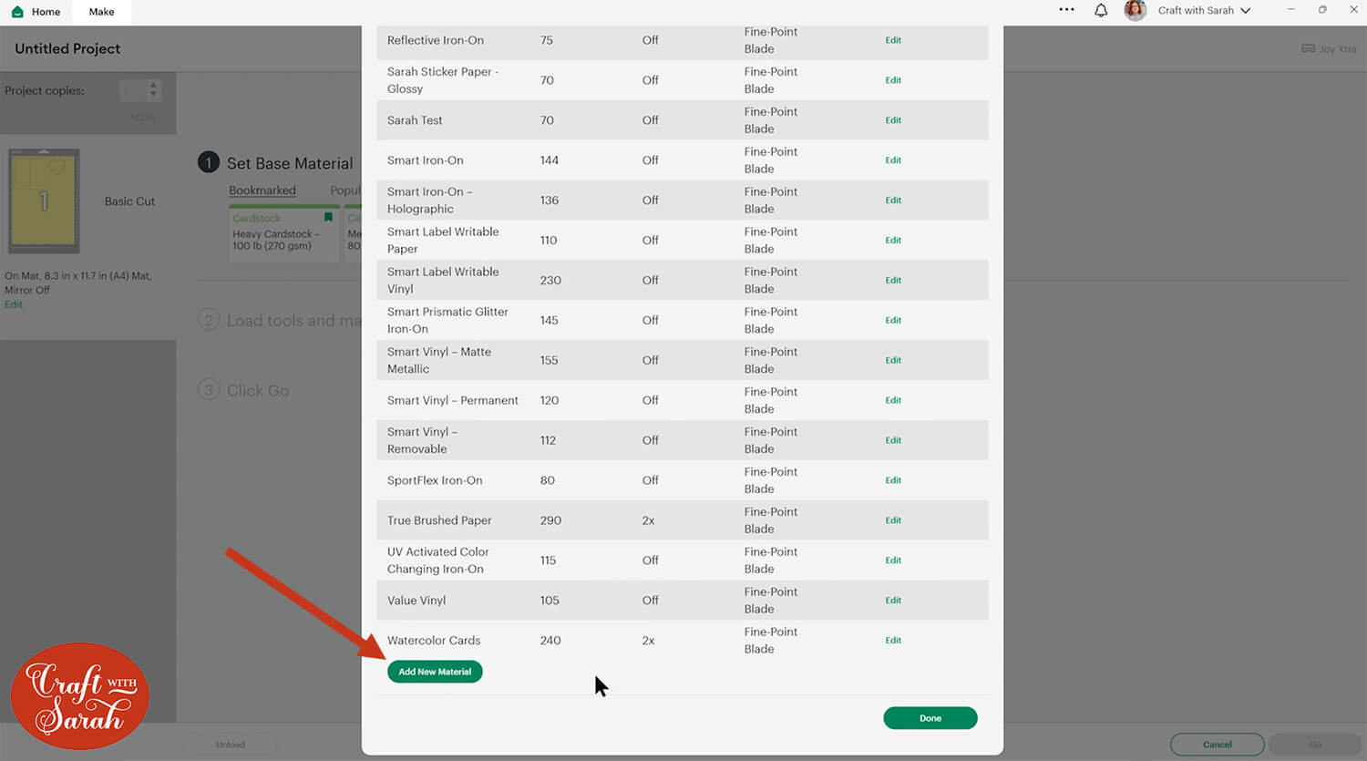1367x761 pixels.
Task: Open the notifications bell
Action: (1101, 11)
